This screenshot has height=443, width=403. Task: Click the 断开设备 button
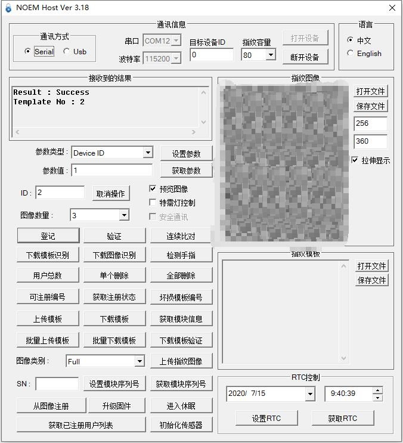(305, 57)
